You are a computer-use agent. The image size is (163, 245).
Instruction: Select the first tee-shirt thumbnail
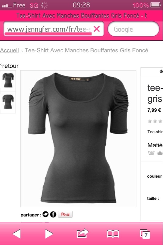[x=8, y=80]
